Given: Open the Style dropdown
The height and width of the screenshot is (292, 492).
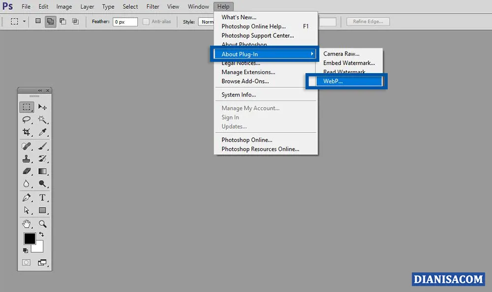Looking at the screenshot, I should point(207,21).
